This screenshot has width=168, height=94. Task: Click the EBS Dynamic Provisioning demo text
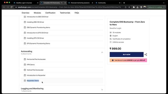click(39, 27)
